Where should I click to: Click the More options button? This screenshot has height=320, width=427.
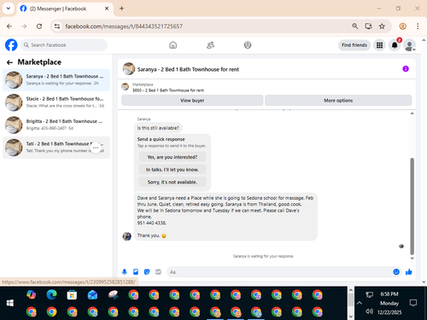338,101
